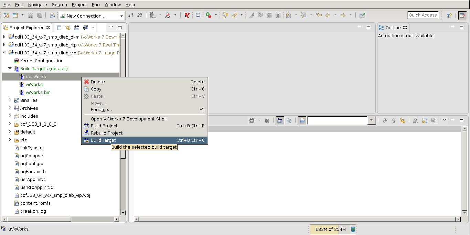
Task: Collapse the Build Targets (default) node
Action: coord(10,68)
